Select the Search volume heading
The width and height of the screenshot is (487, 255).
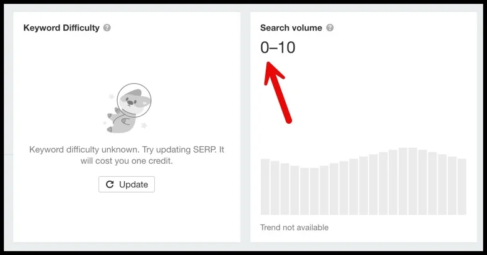tap(291, 28)
